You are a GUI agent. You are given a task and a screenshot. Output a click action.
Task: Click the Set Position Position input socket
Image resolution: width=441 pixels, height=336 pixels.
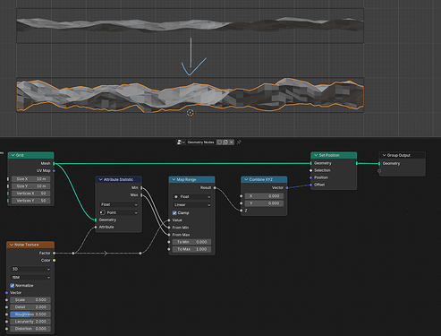pos(311,177)
